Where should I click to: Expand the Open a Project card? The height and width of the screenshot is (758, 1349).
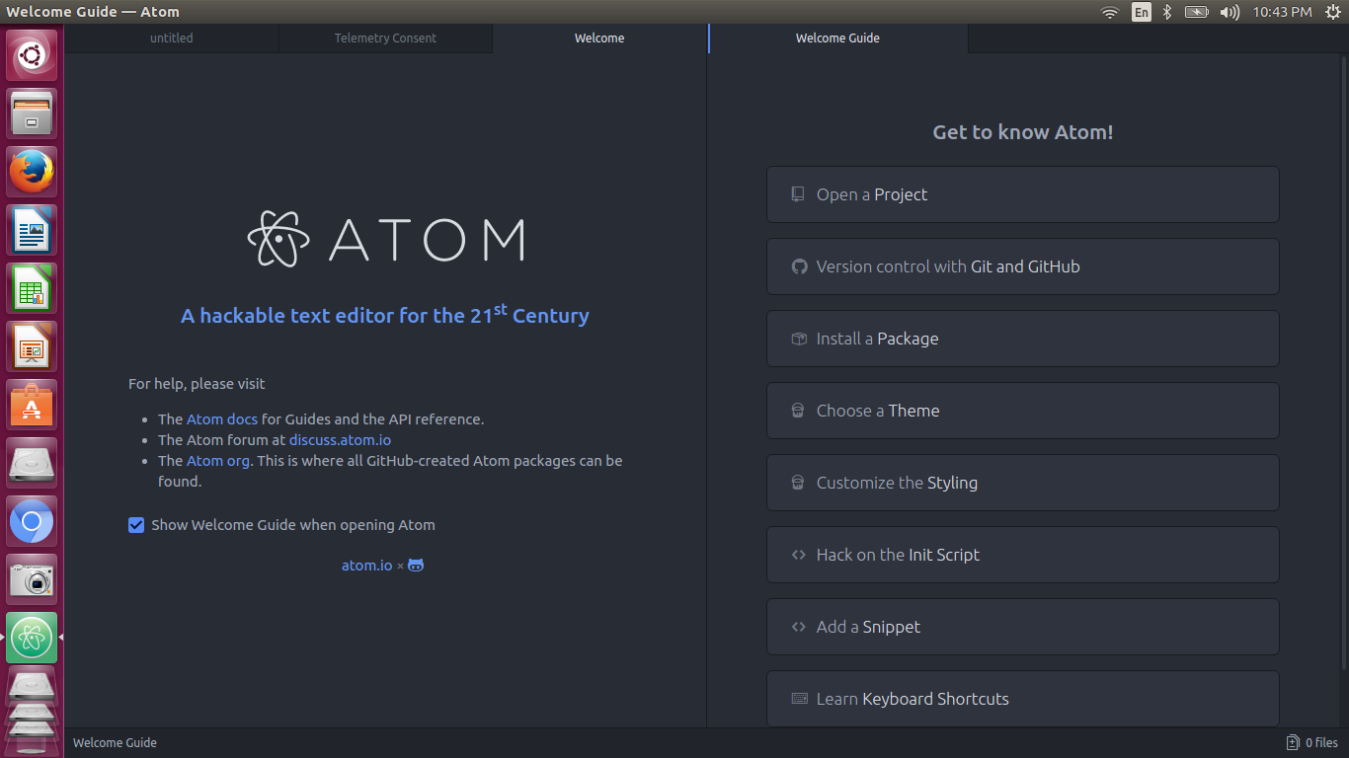click(1022, 194)
